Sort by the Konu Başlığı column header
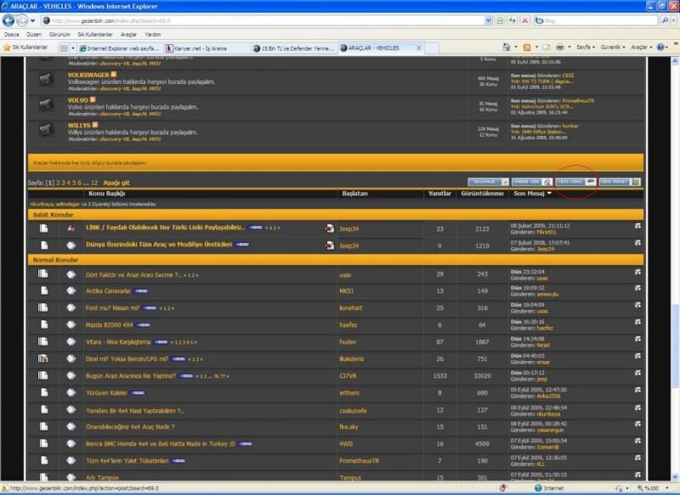This screenshot has height=495, width=680. point(107,194)
